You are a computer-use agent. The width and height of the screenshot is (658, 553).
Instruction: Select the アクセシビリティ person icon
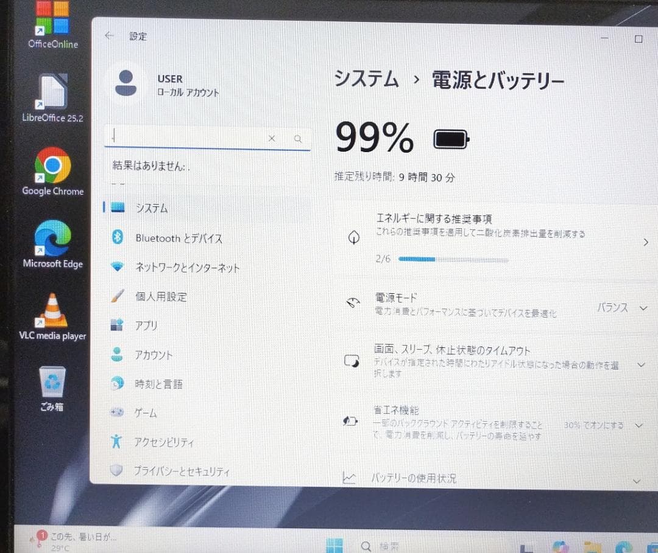click(x=117, y=442)
